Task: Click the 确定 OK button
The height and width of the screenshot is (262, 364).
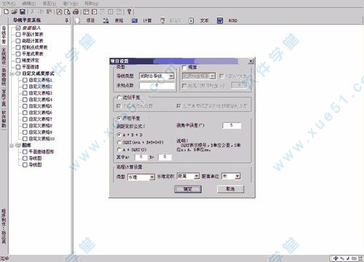Action: tap(188, 189)
